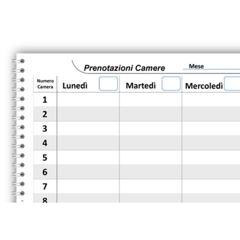
Task: Select room number 1
Action: 45,100
